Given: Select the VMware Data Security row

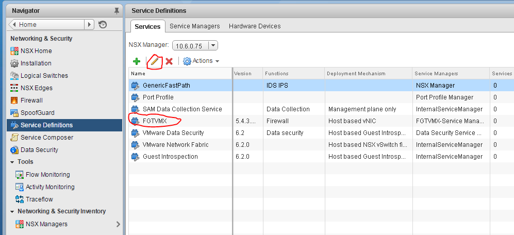Looking at the screenshot, I should point(321,133).
